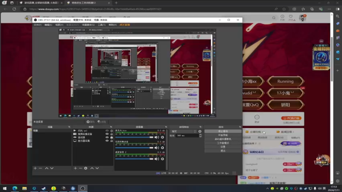This screenshot has height=192, width=342.
Task: Remove the selected scene with the minus icon
Action: point(40,168)
